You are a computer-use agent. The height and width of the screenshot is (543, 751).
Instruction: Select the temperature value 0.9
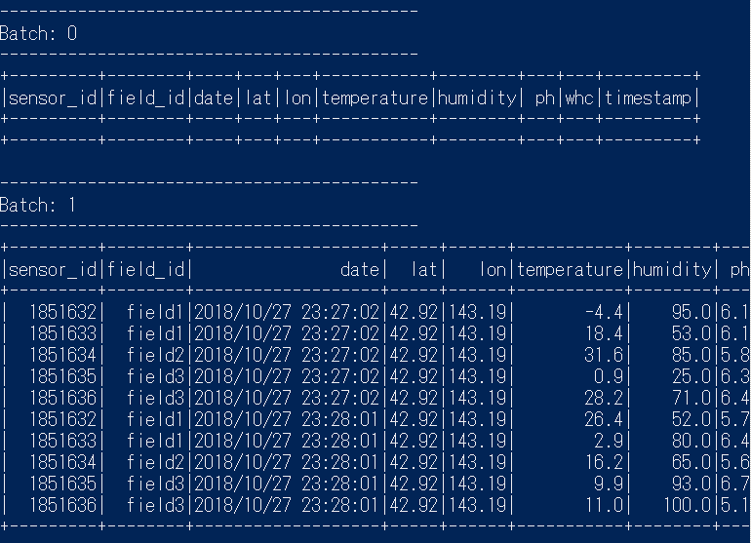609,377
